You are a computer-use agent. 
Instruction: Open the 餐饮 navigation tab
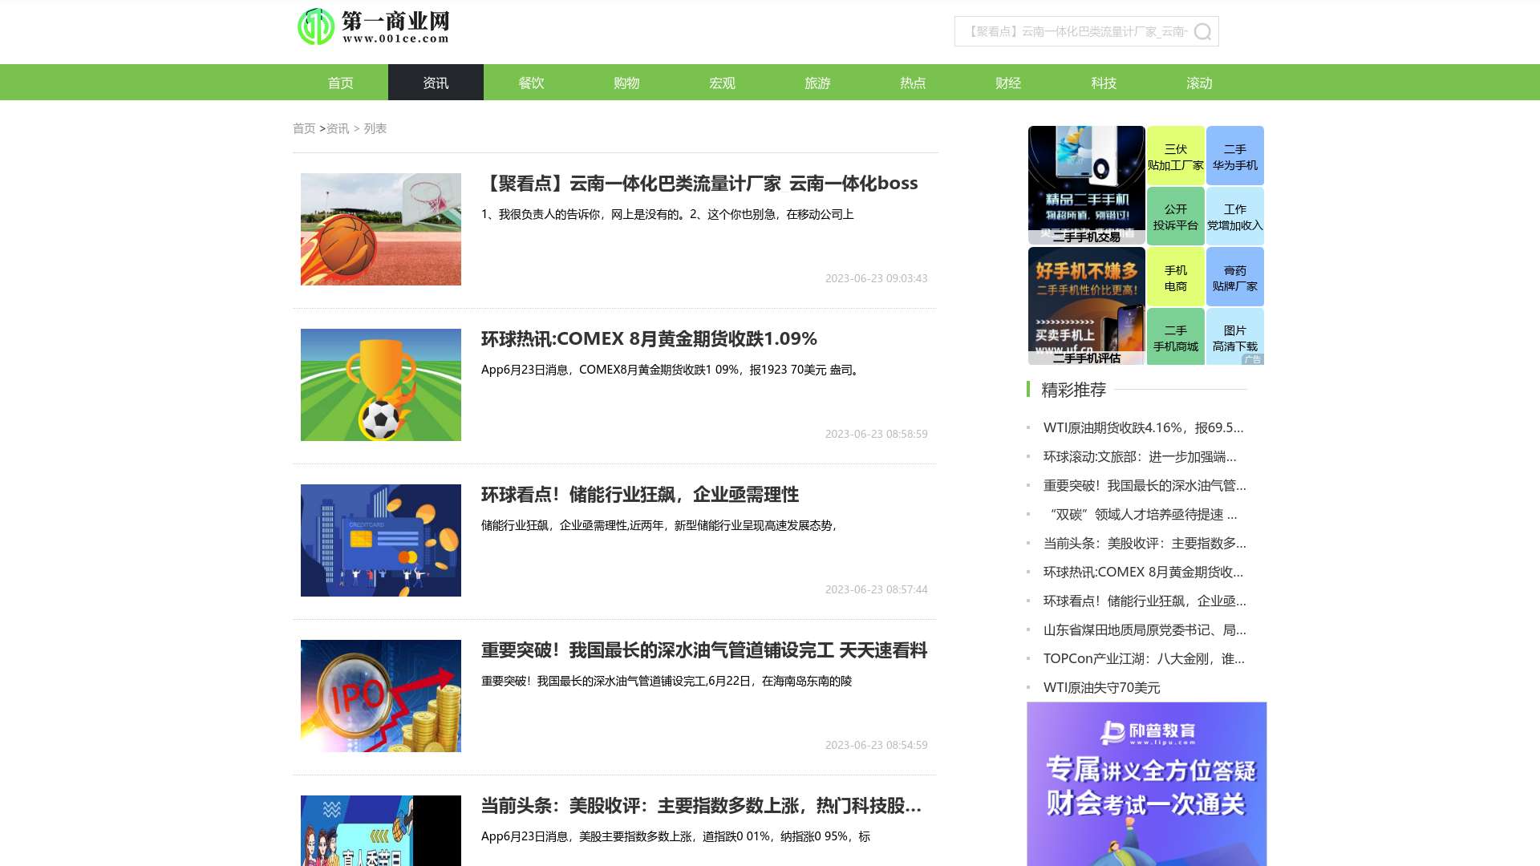click(x=531, y=83)
